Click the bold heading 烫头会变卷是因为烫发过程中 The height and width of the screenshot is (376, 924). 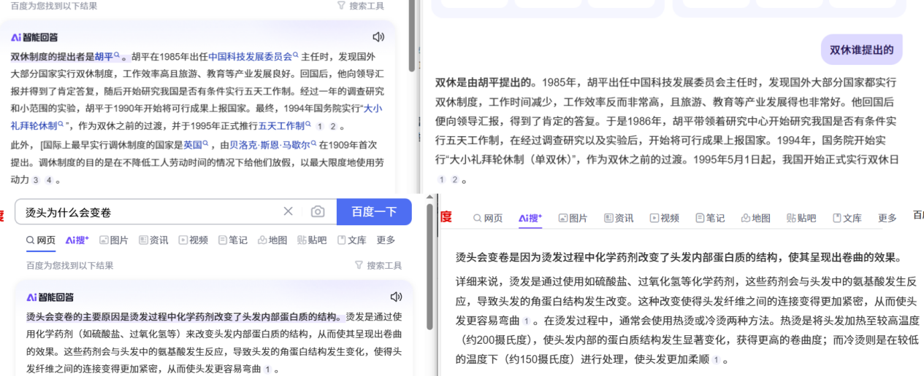click(679, 257)
